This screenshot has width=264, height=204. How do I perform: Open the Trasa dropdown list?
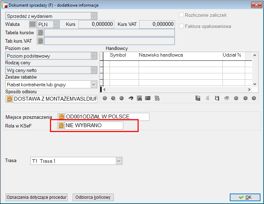point(119,161)
